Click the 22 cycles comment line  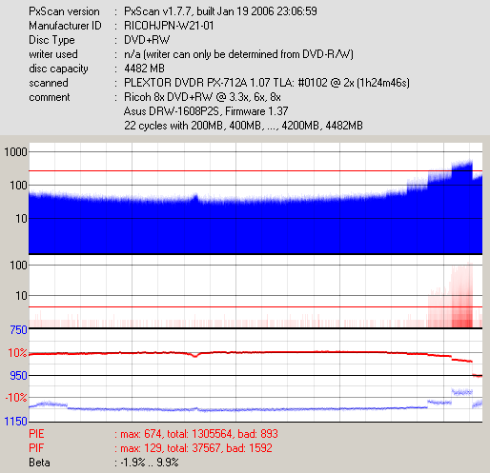coord(243,126)
